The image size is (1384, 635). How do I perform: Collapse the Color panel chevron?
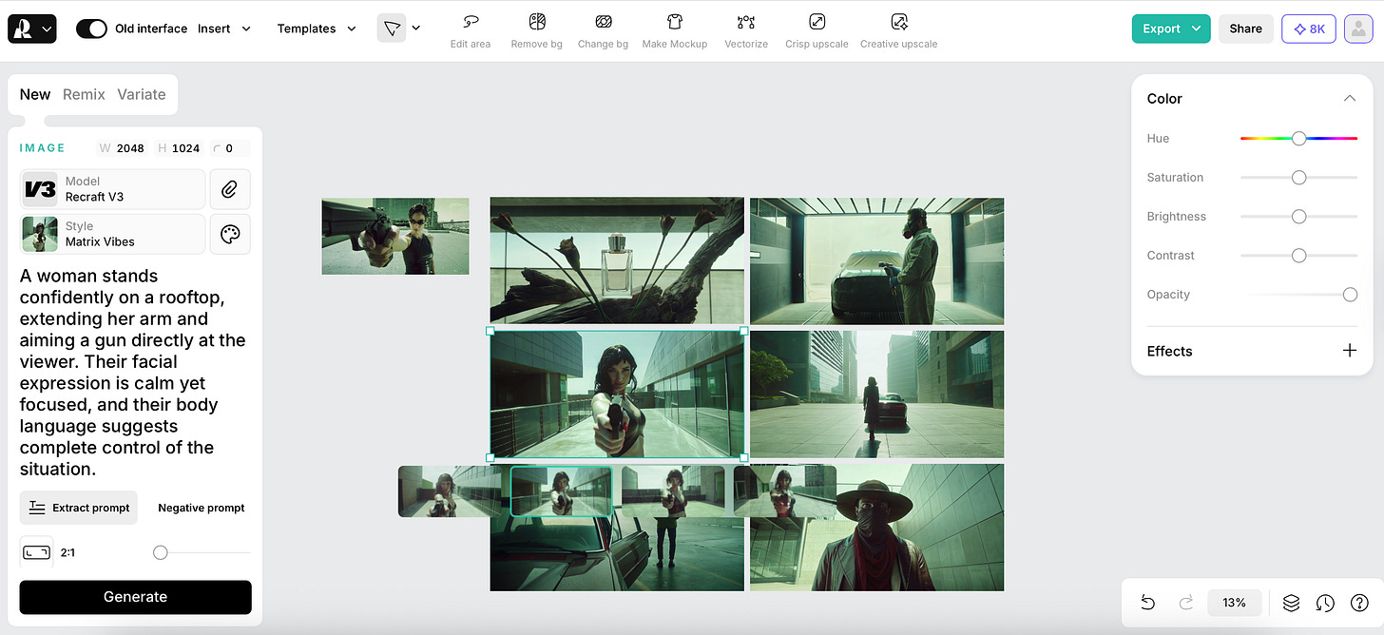coord(1349,99)
